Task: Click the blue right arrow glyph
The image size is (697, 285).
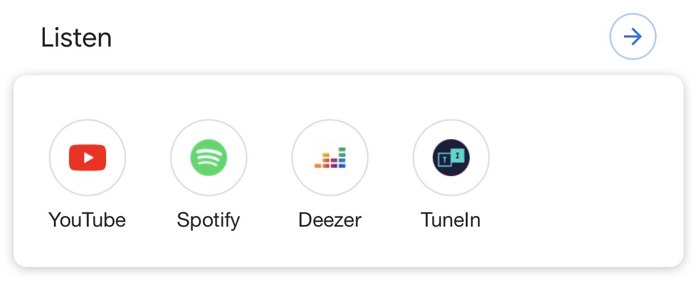Action: click(x=633, y=36)
